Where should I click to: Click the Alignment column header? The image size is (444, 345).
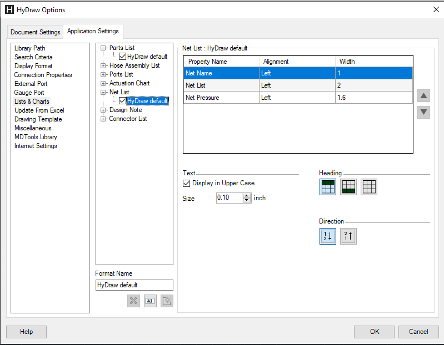[297, 62]
